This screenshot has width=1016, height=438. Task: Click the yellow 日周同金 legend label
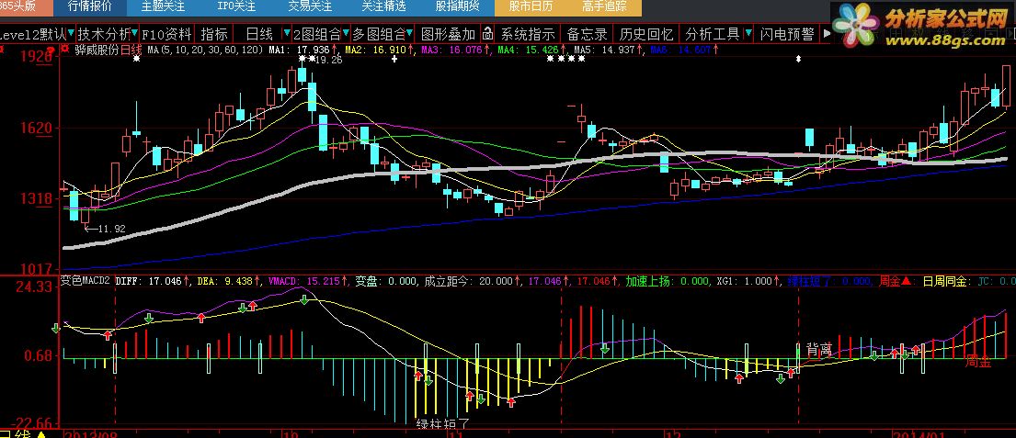click(947, 281)
